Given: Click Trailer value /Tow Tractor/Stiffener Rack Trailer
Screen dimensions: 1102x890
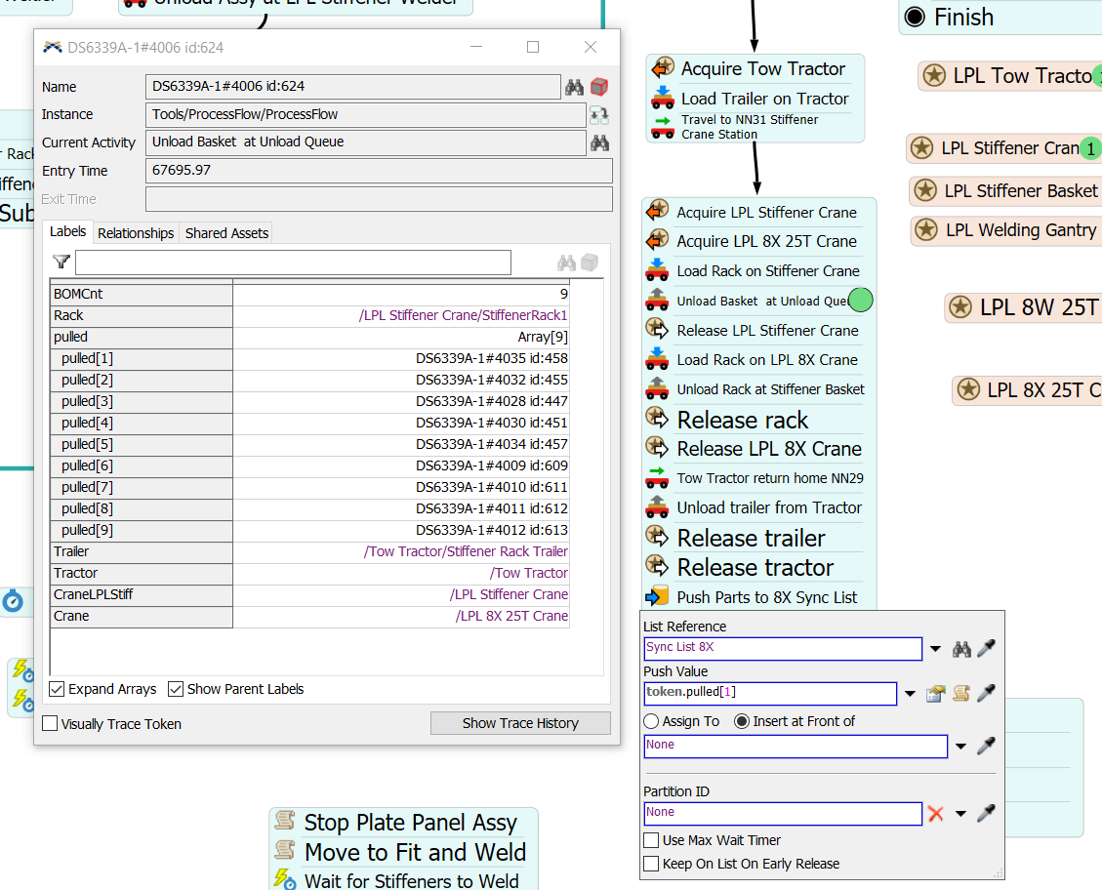Looking at the screenshot, I should point(466,551).
